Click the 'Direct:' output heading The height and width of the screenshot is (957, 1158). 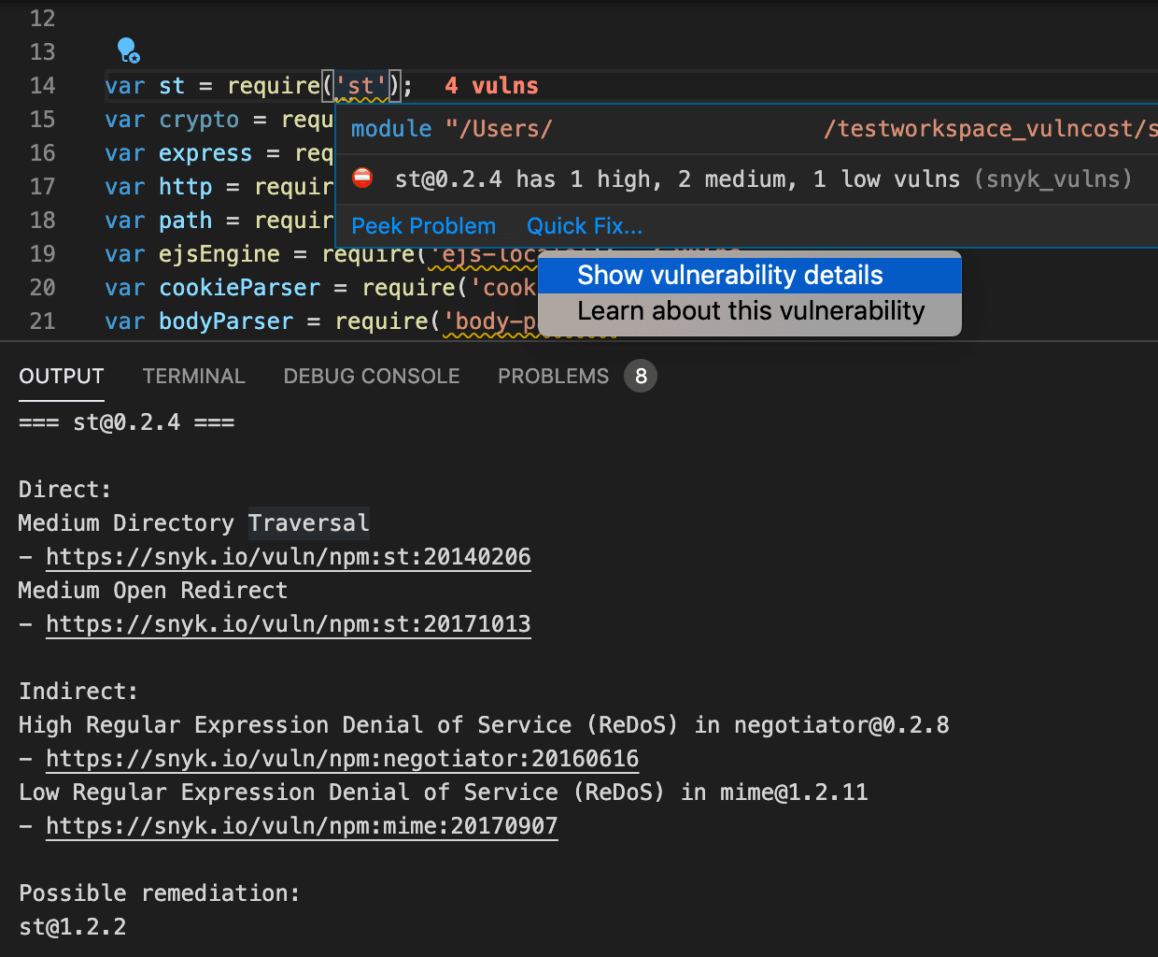coord(65,490)
